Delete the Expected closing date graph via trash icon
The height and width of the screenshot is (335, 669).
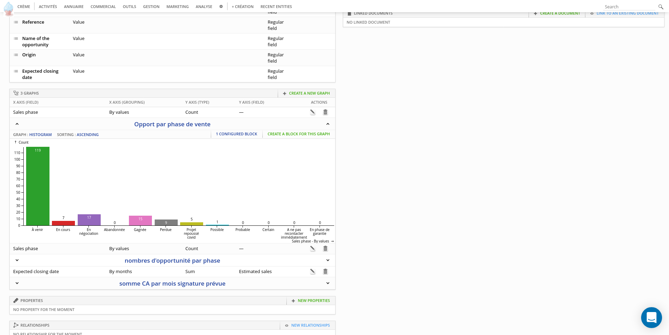325,271
